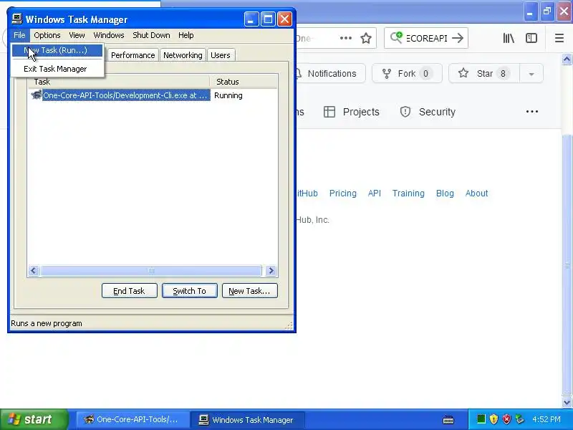
Task: Click the About footer link
Action: 476,193
